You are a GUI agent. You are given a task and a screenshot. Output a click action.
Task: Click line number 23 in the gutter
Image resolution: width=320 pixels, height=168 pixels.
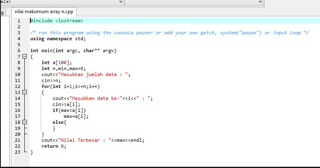(x=18, y=152)
